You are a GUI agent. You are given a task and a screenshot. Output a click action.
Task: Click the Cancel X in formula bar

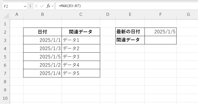(36, 6)
